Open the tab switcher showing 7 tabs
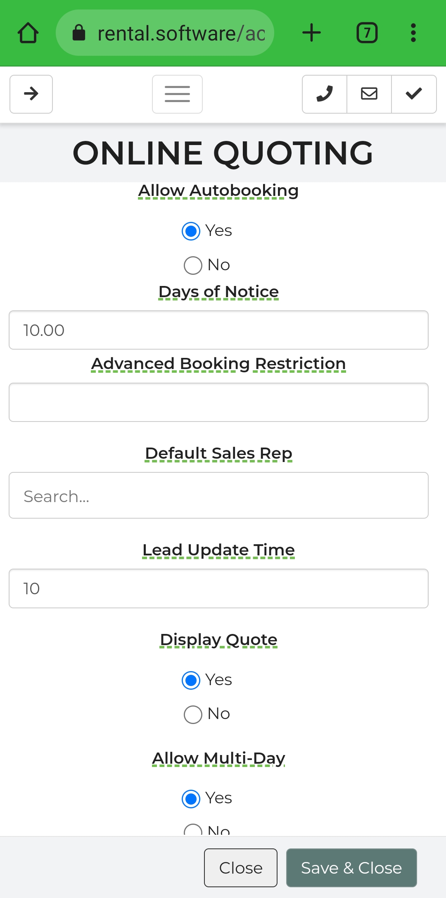The width and height of the screenshot is (446, 898). click(367, 33)
